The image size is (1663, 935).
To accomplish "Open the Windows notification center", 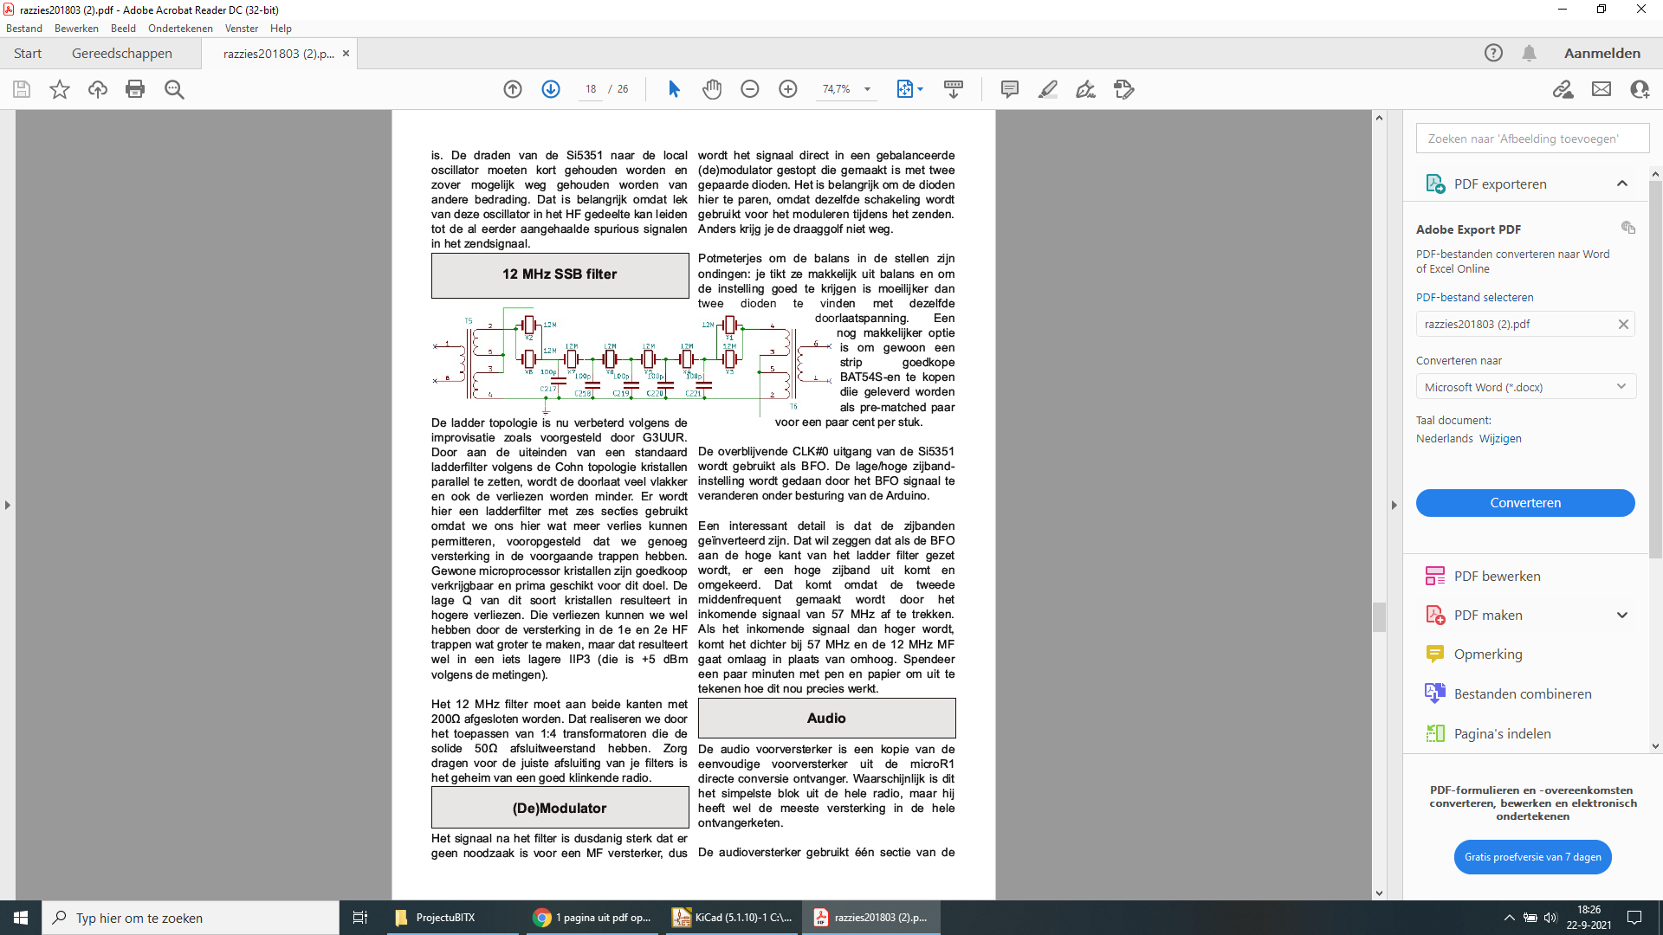I will coord(1634,918).
